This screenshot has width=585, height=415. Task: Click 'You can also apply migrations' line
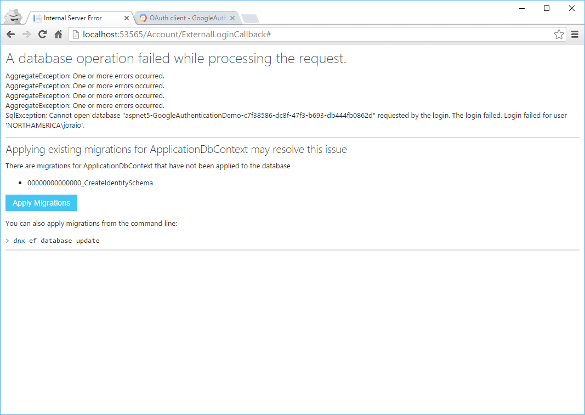pos(92,223)
